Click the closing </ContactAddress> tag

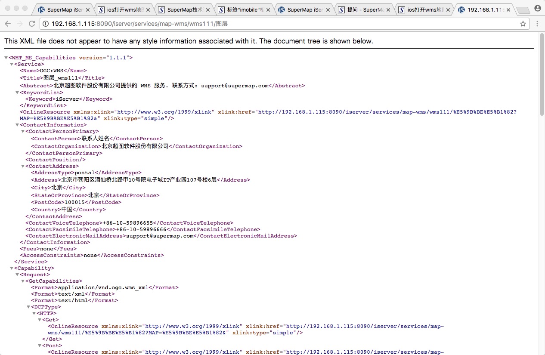[54, 216]
